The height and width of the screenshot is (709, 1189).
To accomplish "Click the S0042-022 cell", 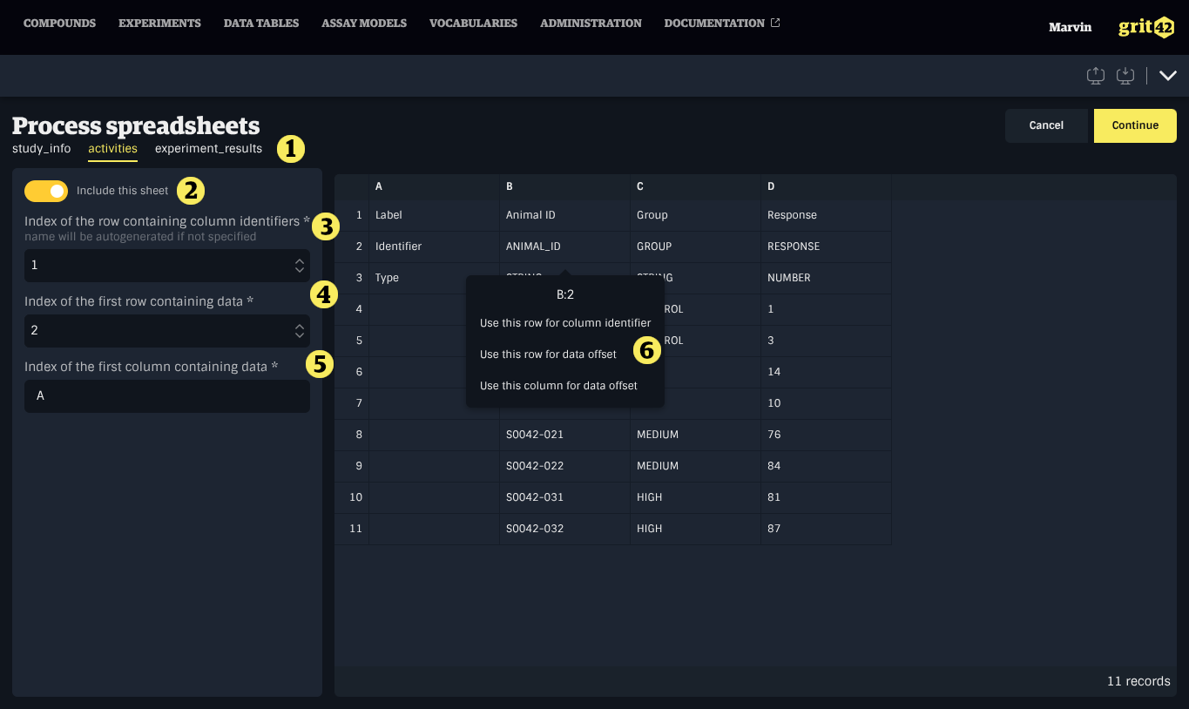I will pos(565,466).
